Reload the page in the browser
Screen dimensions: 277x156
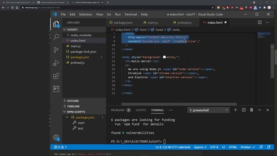12,8
